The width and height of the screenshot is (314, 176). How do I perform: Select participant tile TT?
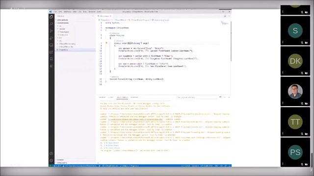(295, 122)
